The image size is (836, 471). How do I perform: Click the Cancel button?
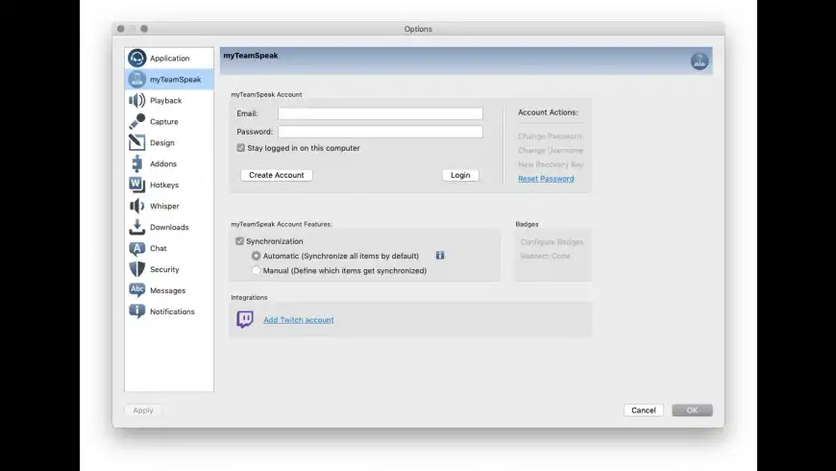644,410
